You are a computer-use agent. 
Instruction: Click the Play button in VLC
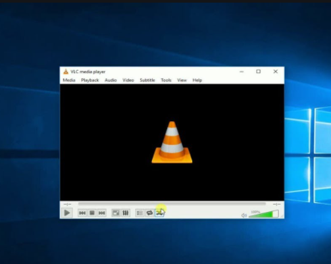(x=67, y=213)
